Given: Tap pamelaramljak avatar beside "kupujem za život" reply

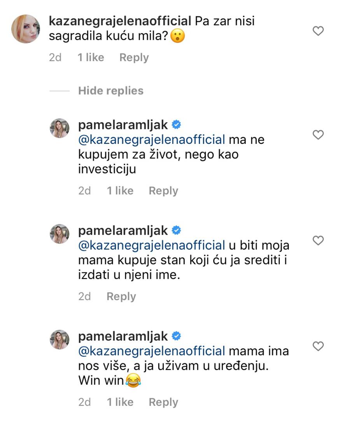Looking at the screenshot, I should pyautogui.click(x=59, y=128).
